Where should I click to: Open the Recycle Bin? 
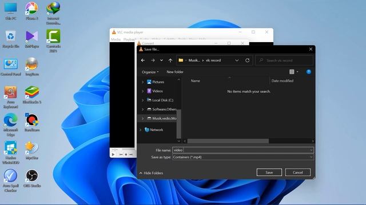point(11,39)
